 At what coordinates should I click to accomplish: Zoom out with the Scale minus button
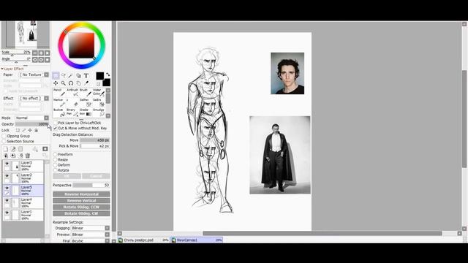point(35,53)
